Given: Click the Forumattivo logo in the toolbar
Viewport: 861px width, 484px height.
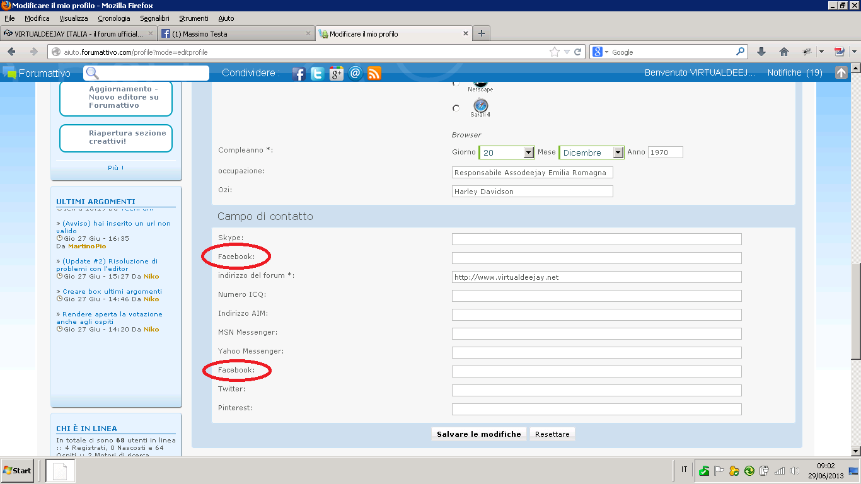Looking at the screenshot, I should click(37, 73).
